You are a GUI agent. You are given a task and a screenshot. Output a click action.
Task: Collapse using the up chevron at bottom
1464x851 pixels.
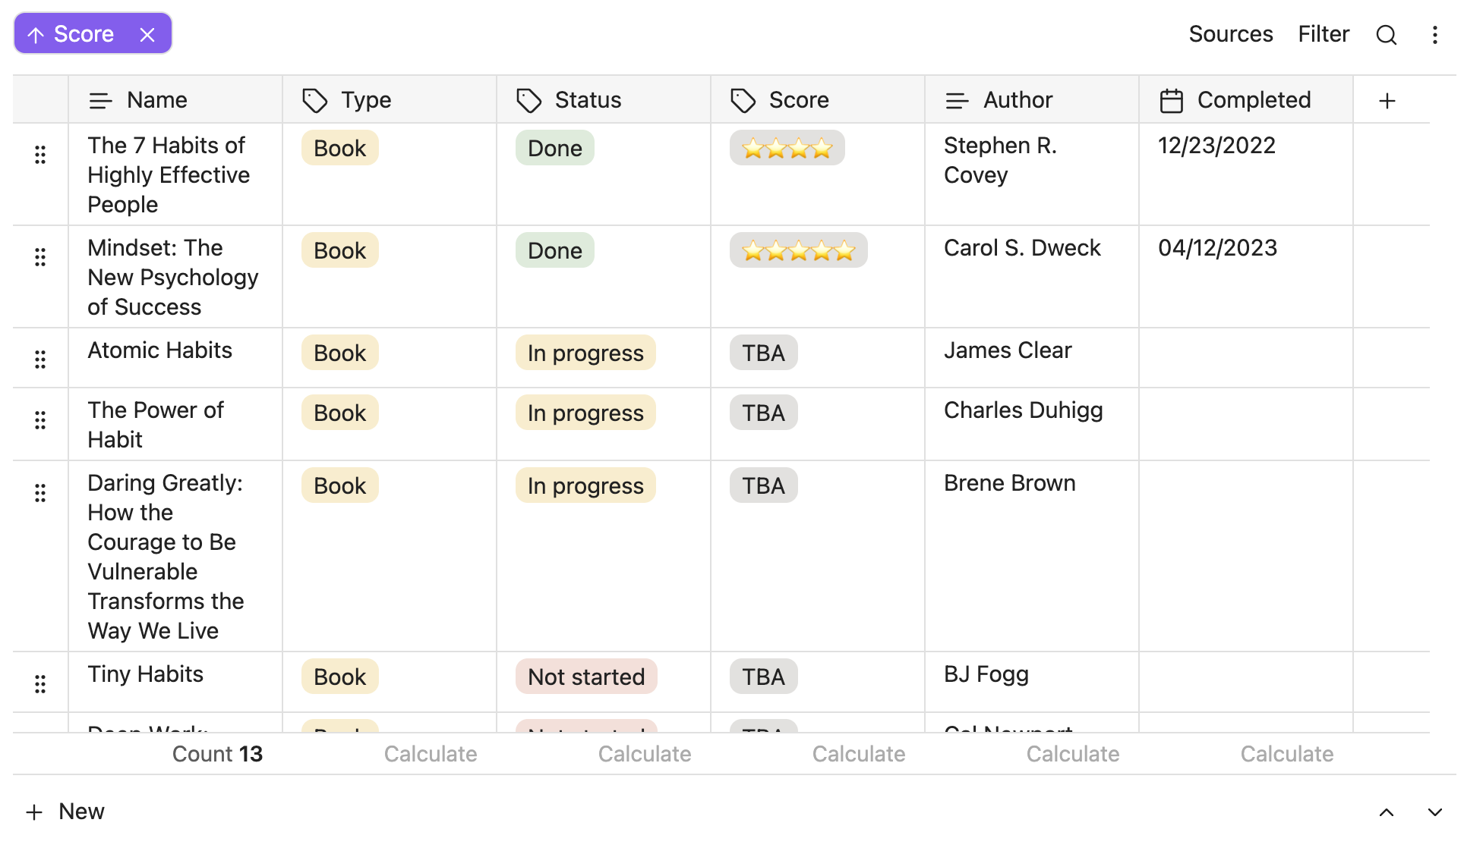(x=1386, y=812)
